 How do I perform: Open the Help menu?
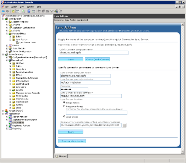coord(39,7)
